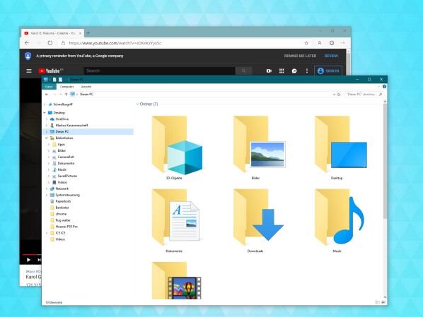Viewport: 423px width, 317px height.
Task: Open a new browser tab
Action: pos(88,33)
